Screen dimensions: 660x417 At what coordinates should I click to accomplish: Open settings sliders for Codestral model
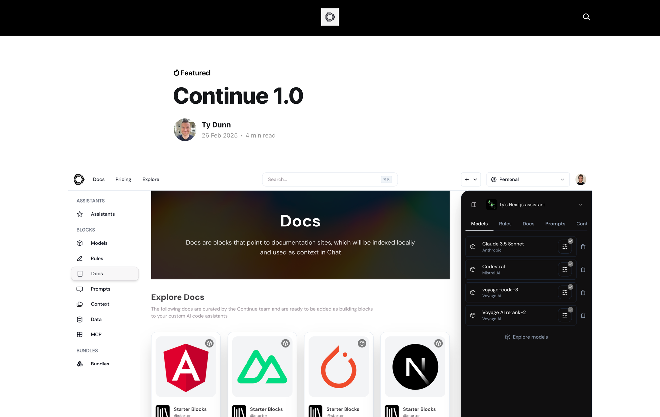click(x=565, y=269)
